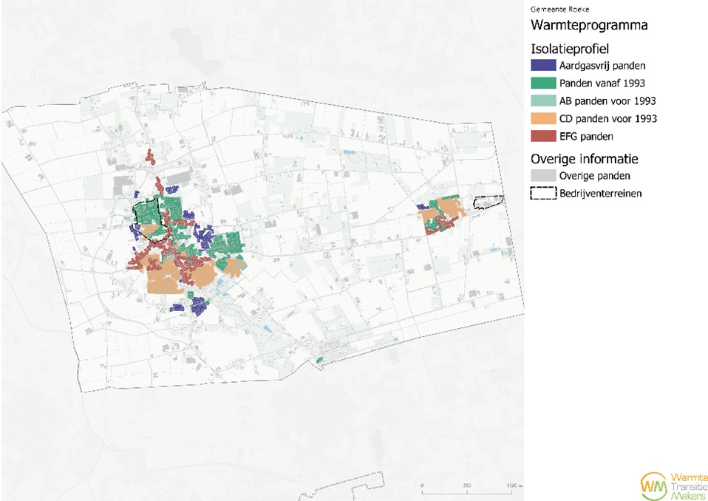Click the Isolatieprofiel legend heading

pos(570,48)
